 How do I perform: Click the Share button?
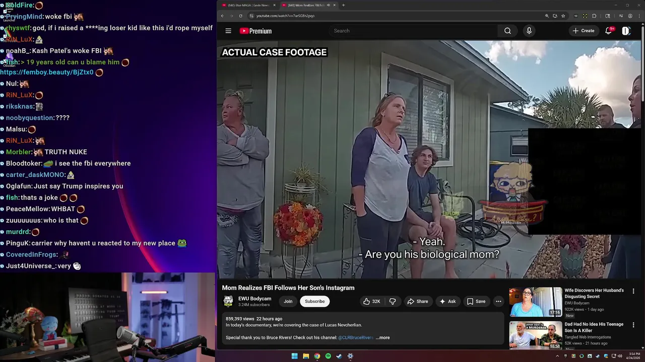click(417, 301)
